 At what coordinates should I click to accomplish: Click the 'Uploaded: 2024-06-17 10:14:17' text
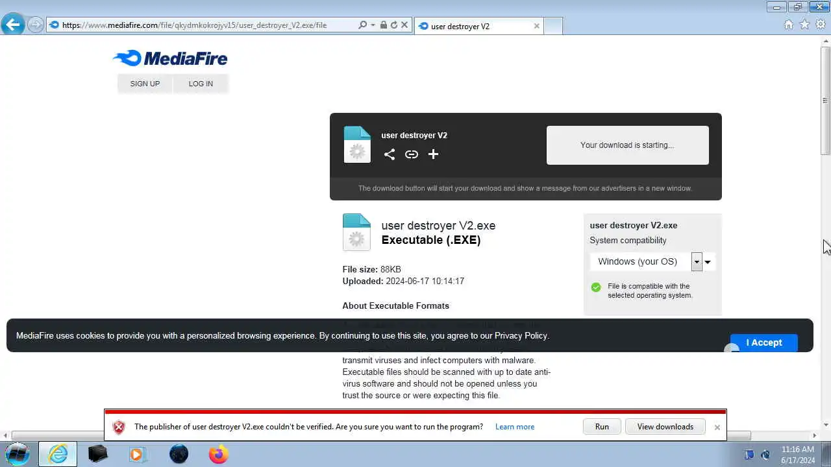tap(403, 281)
